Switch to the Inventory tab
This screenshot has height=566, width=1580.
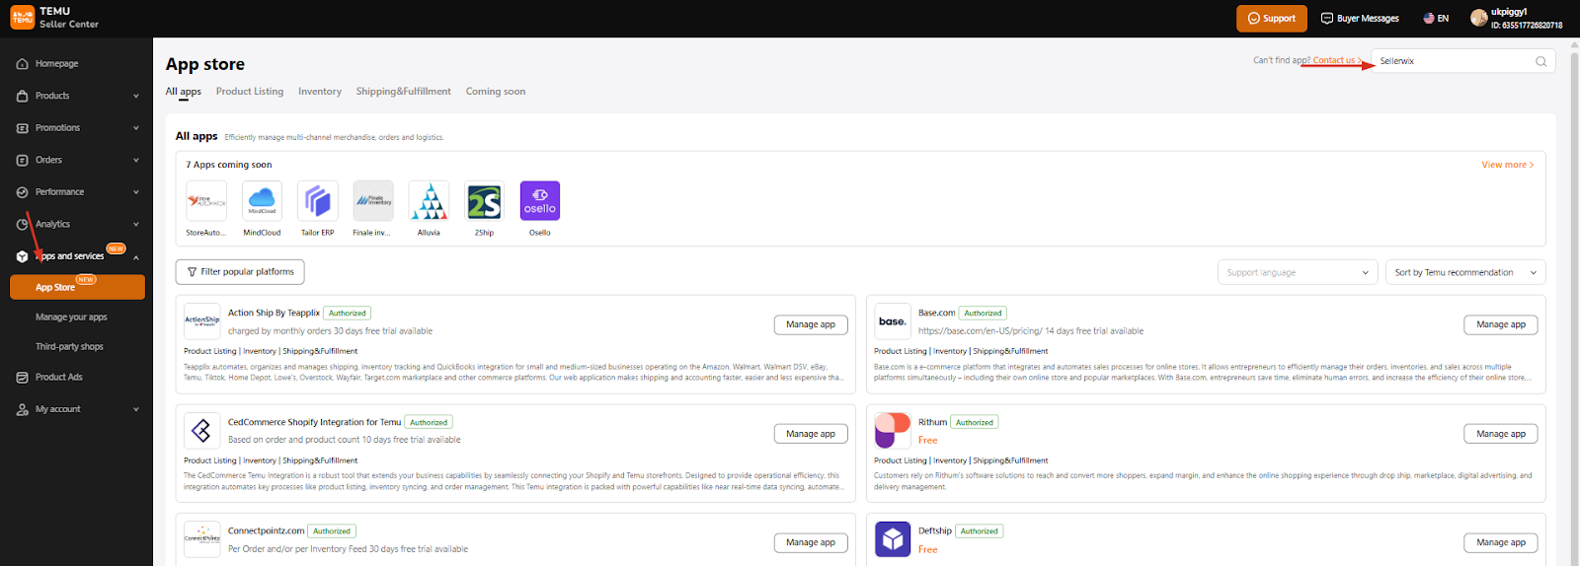point(320,92)
